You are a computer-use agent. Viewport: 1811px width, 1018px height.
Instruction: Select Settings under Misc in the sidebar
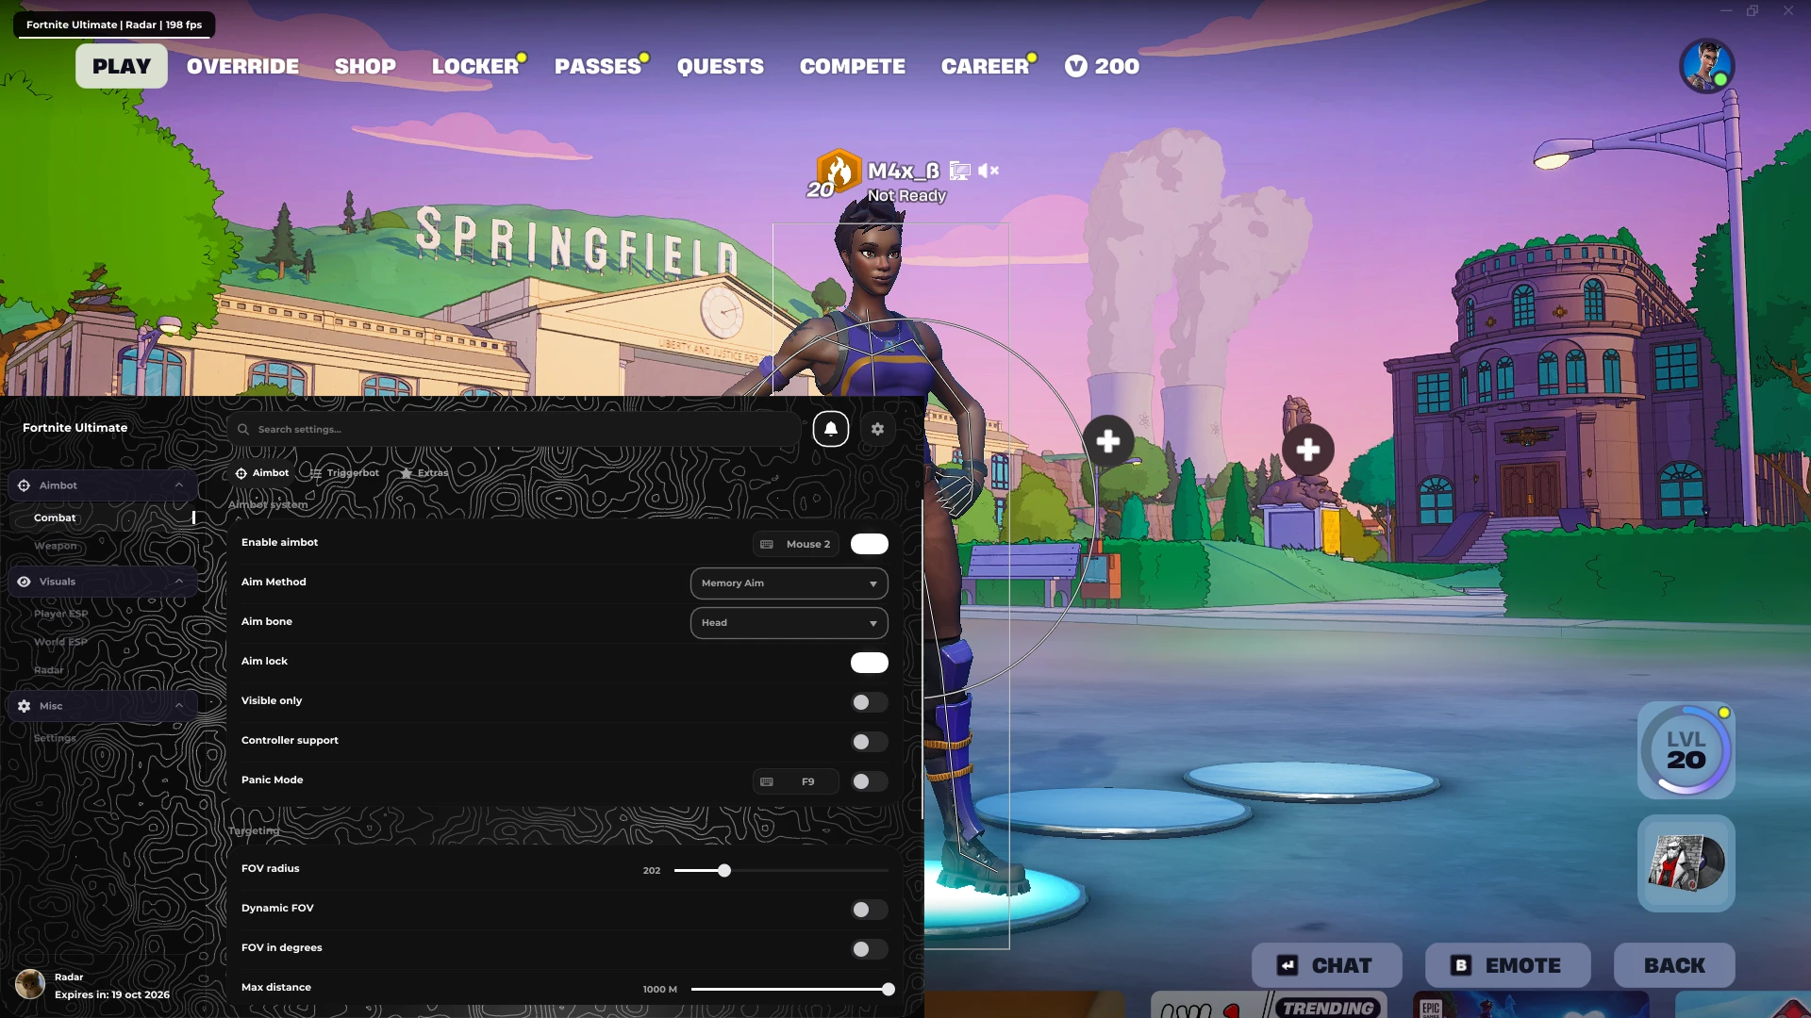(x=55, y=738)
